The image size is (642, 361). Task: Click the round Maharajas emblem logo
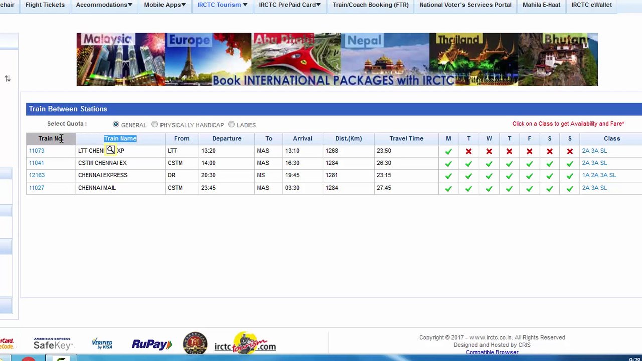click(195, 343)
